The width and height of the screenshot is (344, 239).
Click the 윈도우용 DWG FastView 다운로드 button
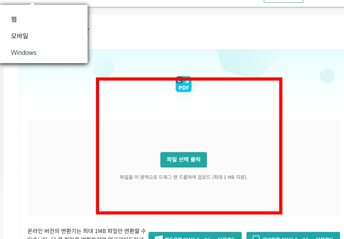click(194, 236)
